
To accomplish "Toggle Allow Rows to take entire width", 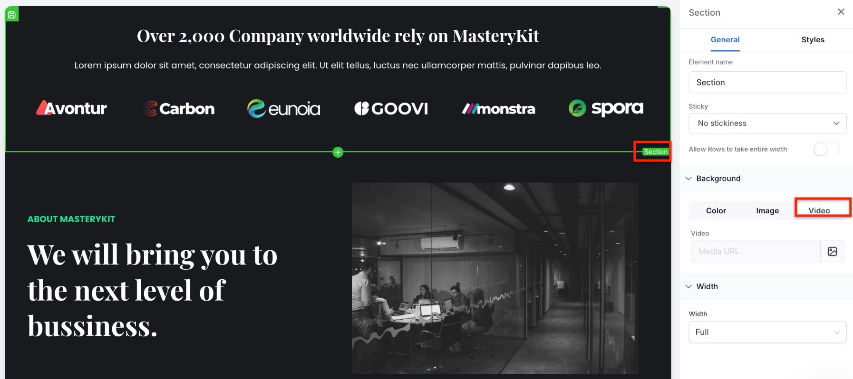I will [826, 149].
